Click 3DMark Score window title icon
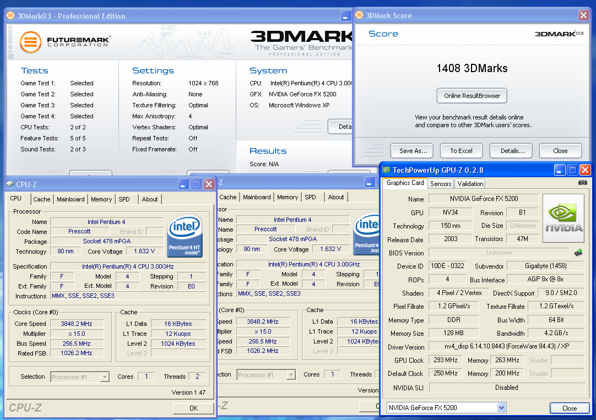Viewport: 596px width, 420px height. tap(359, 15)
